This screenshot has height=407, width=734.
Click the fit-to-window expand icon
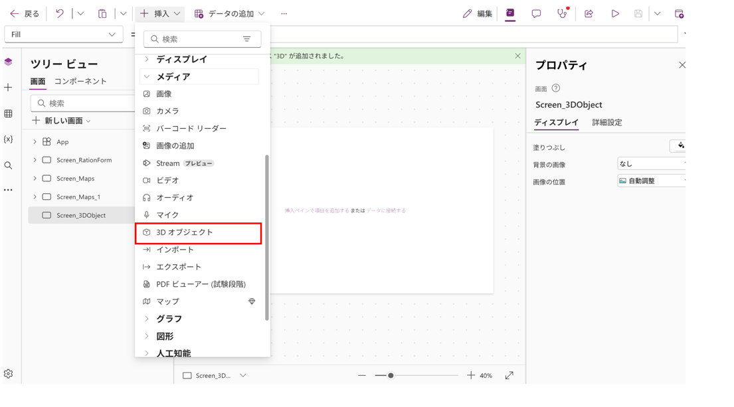click(x=509, y=375)
